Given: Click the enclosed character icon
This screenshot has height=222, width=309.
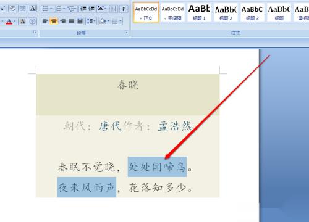Looking at the screenshot, I should pos(32,21).
